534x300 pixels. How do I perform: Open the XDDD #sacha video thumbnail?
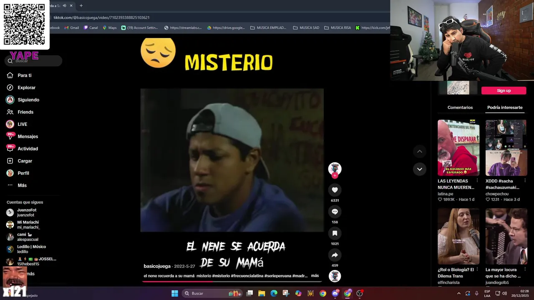click(506, 148)
